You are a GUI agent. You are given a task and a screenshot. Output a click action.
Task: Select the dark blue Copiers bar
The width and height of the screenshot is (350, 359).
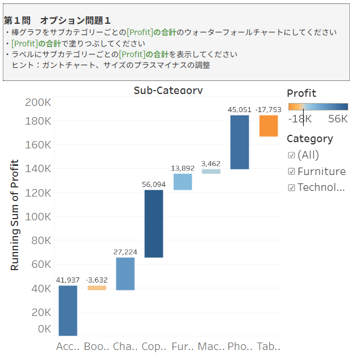coord(154,223)
